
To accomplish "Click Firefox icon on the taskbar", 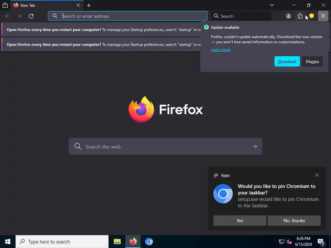I will 133,242.
